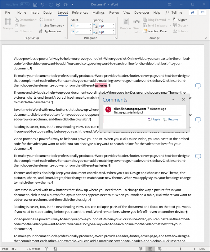The height and width of the screenshot is (252, 210).
Task: Open the Page Setup dialog launcher
Action: (66, 38)
